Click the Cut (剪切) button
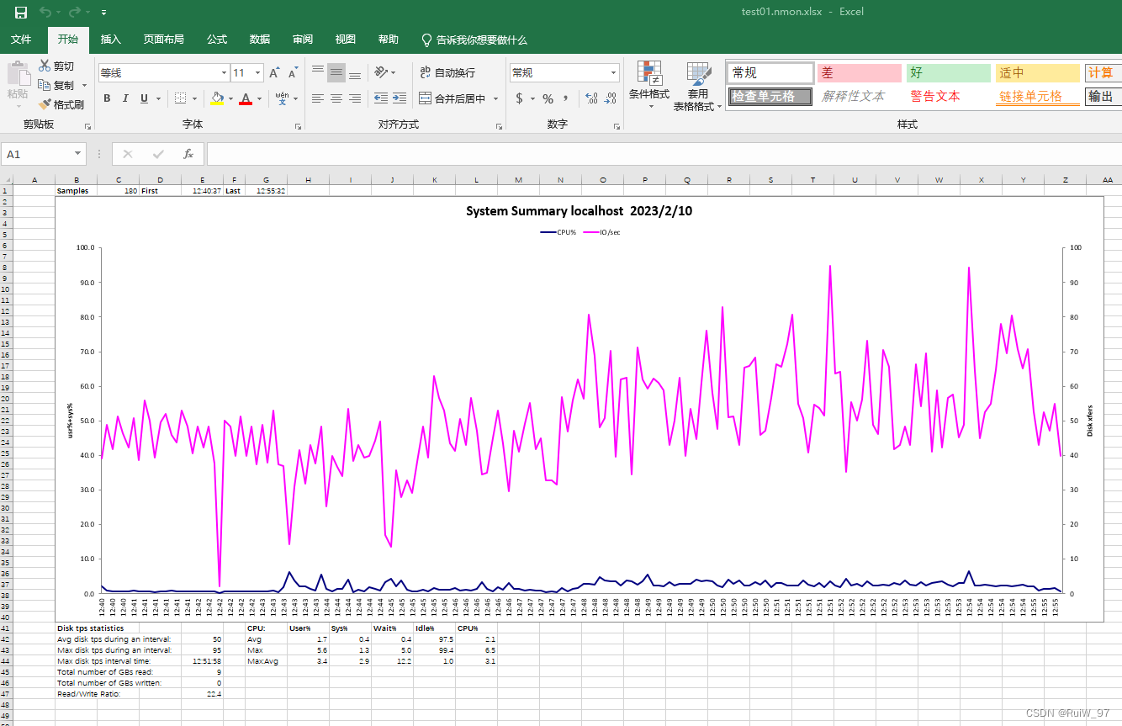 (x=56, y=66)
